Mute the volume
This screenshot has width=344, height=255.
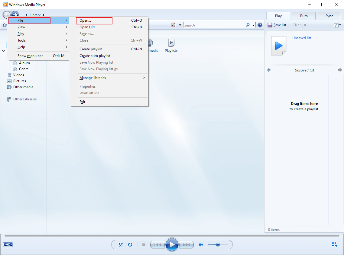201,245
